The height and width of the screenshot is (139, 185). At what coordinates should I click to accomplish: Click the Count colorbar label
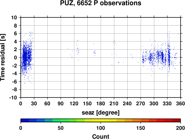pyautogui.click(x=101, y=136)
